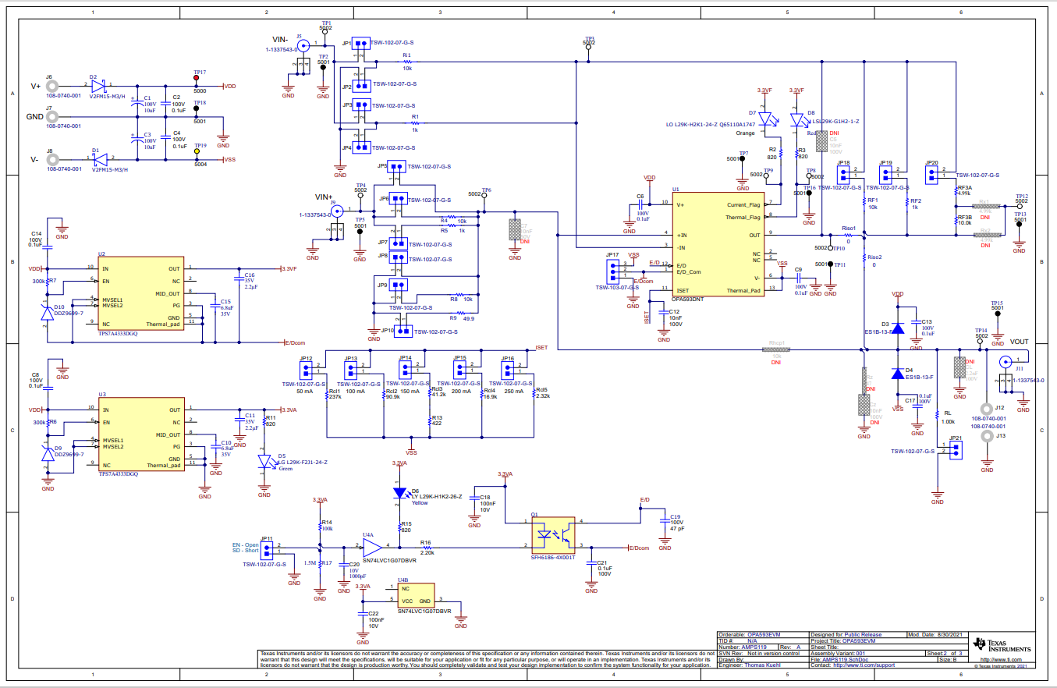This screenshot has height=688, width=1057.
Task: Click the engineer name "Thomas Kuehl"
Action: click(761, 665)
